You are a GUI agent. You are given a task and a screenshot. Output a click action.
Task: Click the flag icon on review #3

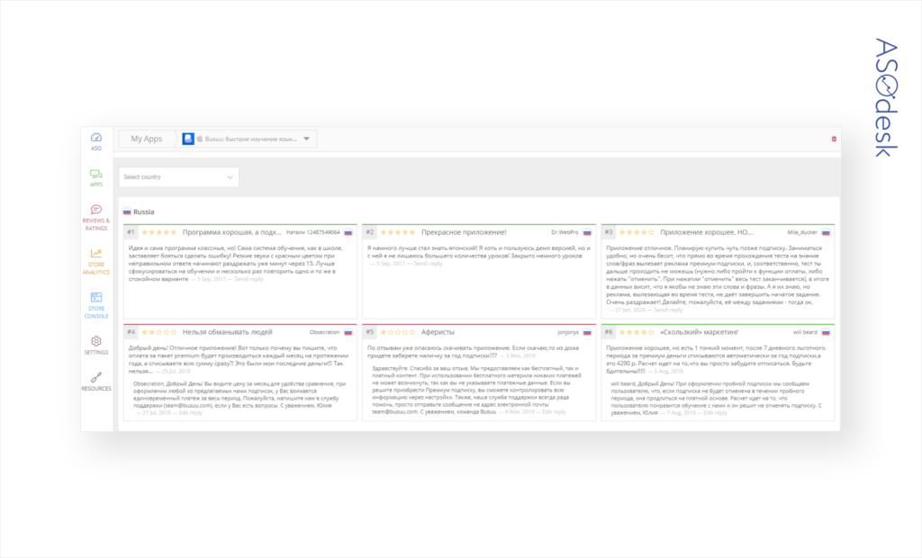826,232
